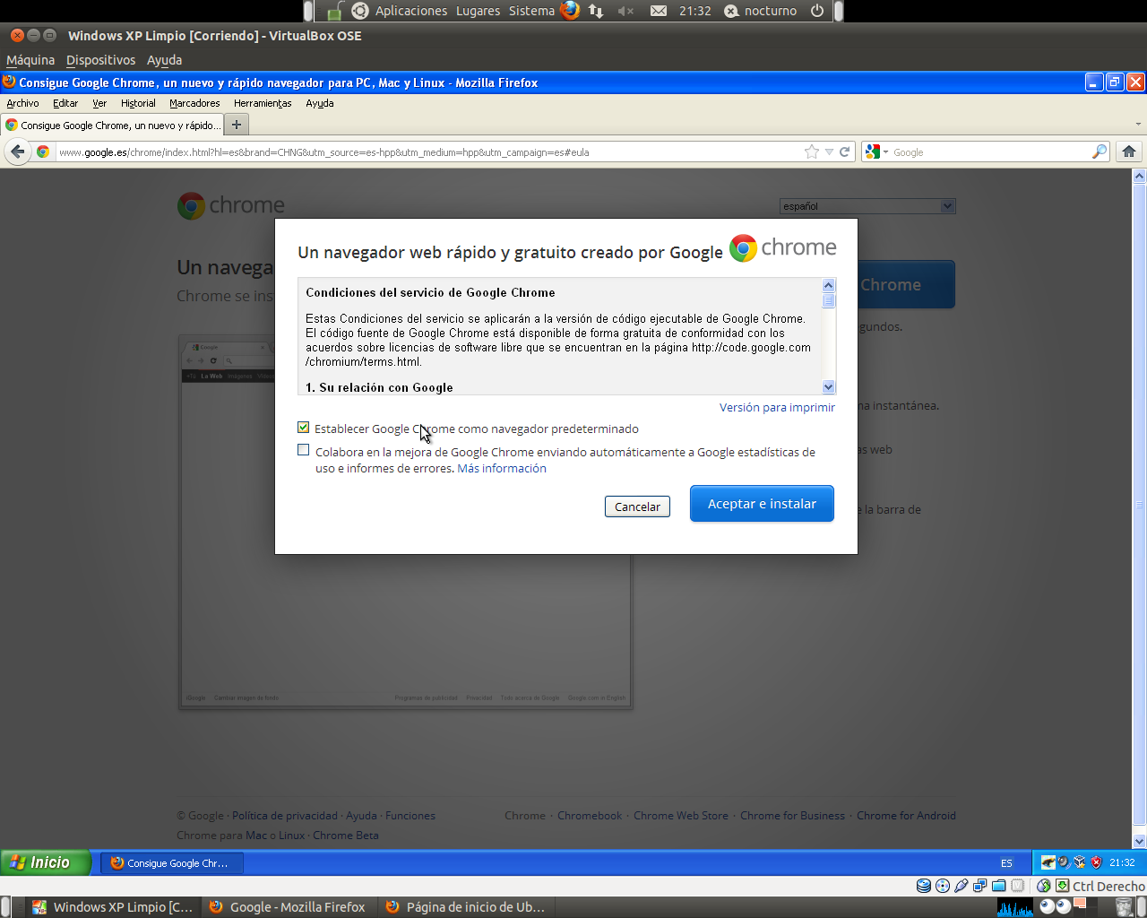This screenshot has height=918, width=1147.
Task: Open the power session menu icon
Action: (817, 11)
